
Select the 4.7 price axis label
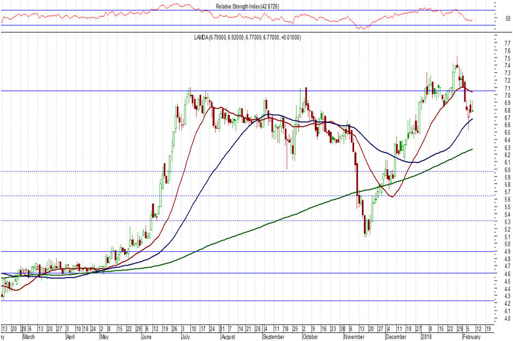tap(508, 266)
